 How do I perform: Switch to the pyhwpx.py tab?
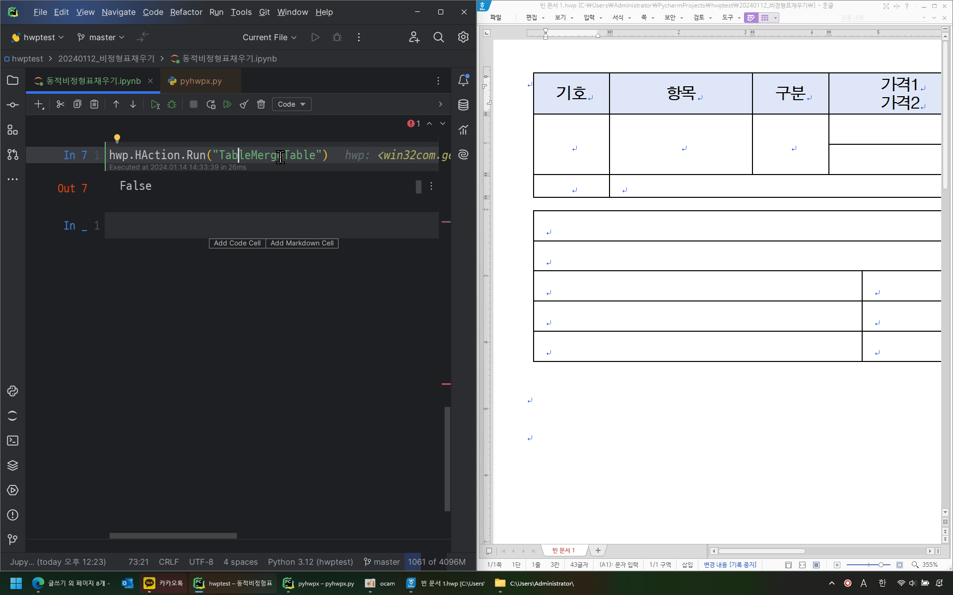point(201,81)
